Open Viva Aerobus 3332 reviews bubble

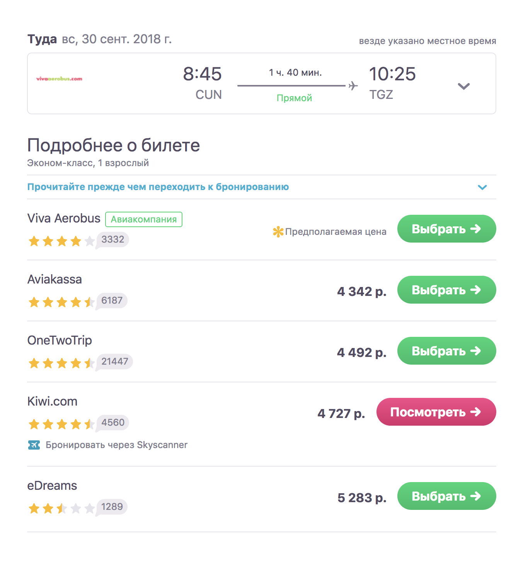[112, 240]
